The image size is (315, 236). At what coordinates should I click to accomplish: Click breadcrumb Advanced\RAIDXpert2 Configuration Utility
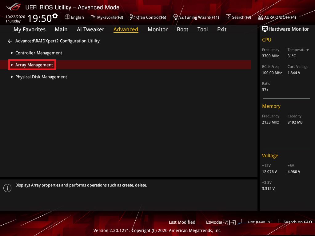coord(58,41)
